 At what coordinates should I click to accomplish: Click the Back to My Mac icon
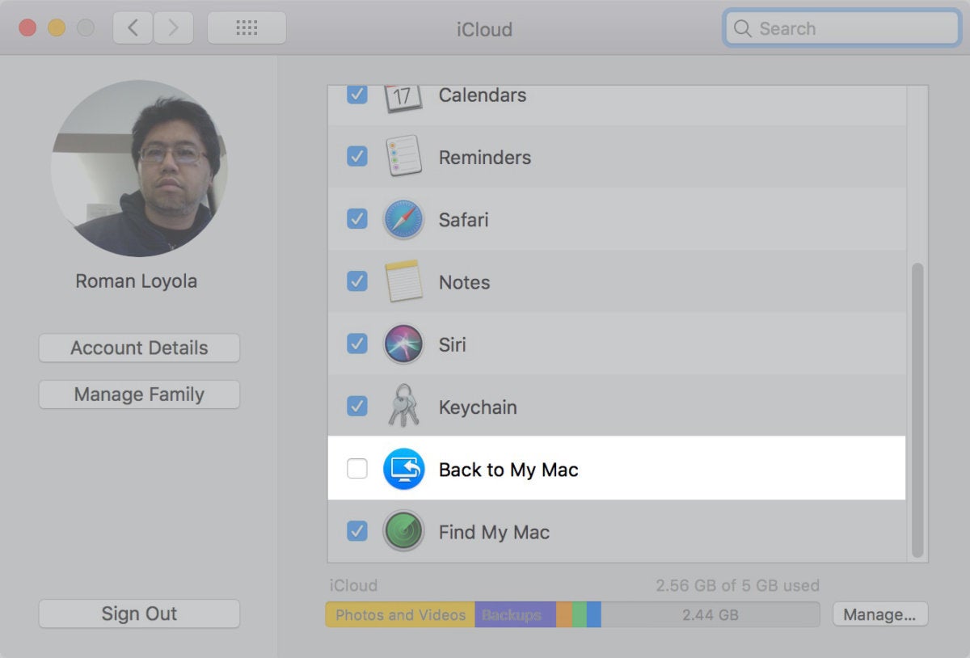403,469
